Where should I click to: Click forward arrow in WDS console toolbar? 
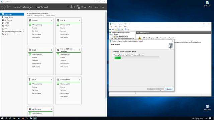point(113,30)
